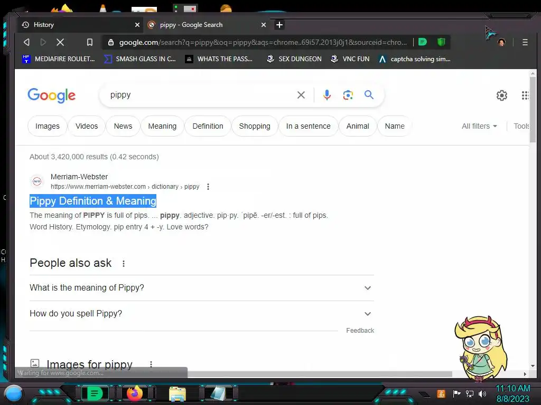Open Pippy Definition & Meaning result
This screenshot has width=541, height=405.
(93, 201)
